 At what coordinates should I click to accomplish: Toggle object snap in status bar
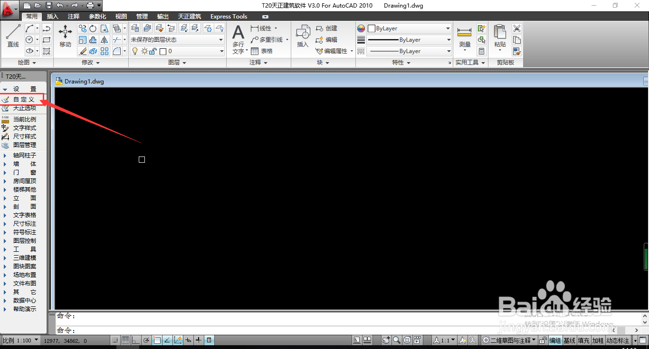click(x=157, y=340)
